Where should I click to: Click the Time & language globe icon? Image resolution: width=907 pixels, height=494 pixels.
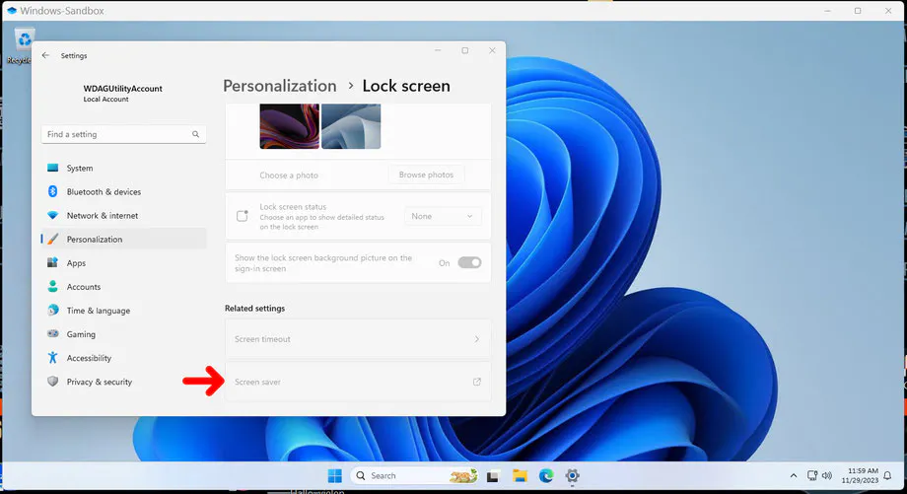pos(52,310)
